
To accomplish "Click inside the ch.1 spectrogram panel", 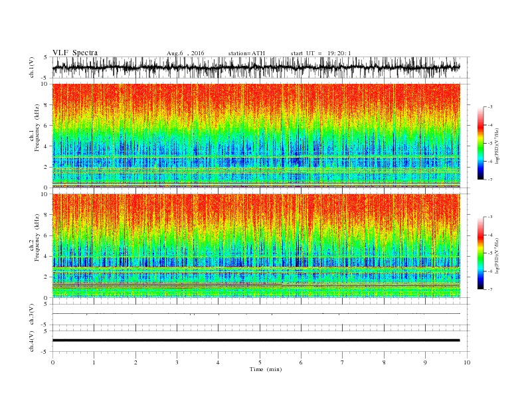I will point(256,136).
